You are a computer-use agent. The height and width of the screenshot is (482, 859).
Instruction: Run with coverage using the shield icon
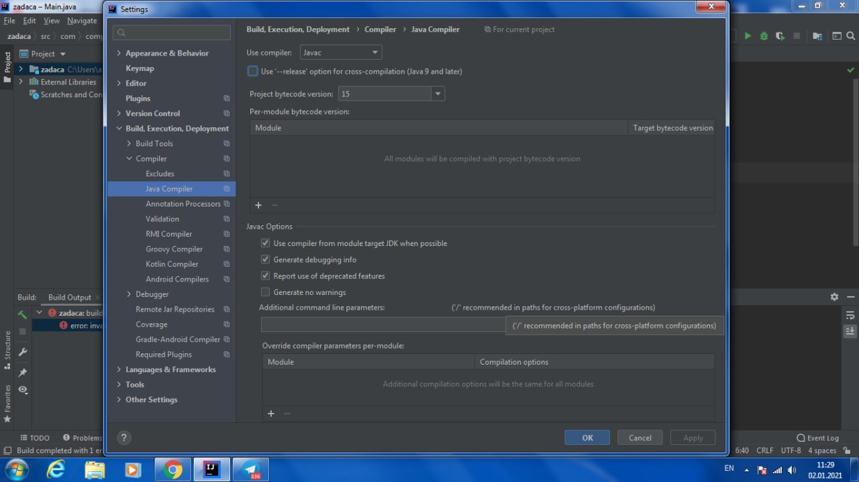click(780, 36)
